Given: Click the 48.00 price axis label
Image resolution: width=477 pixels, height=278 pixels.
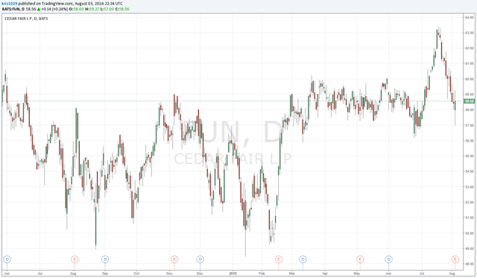Looking at the screenshot, I should coord(470,264).
